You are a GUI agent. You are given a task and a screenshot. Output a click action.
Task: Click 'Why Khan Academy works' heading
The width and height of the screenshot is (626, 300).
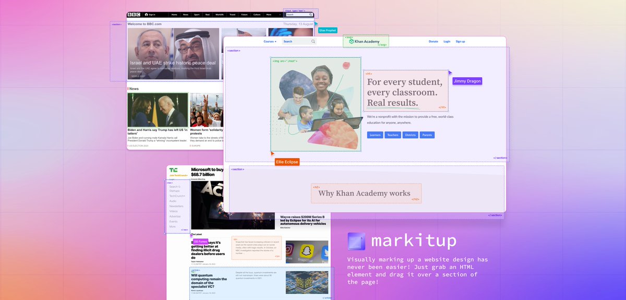coord(364,194)
